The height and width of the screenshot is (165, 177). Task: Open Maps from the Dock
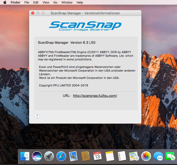[x=134, y=156]
